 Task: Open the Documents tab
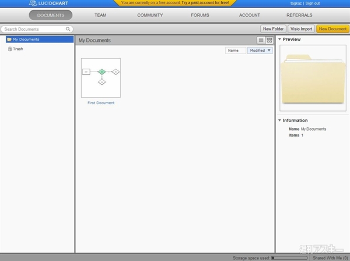click(51, 15)
